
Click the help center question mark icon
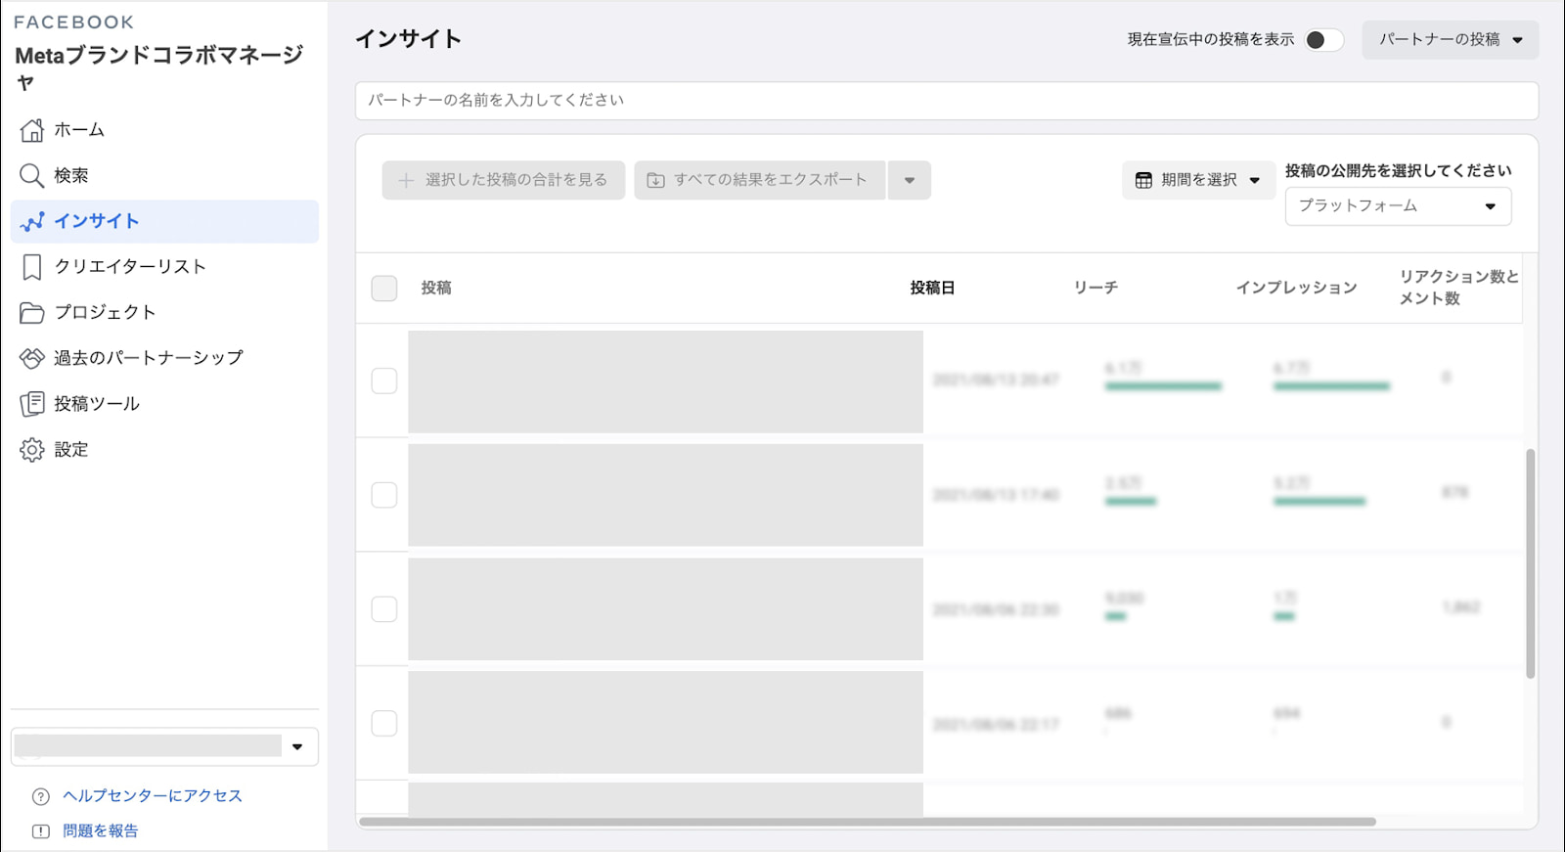point(40,796)
